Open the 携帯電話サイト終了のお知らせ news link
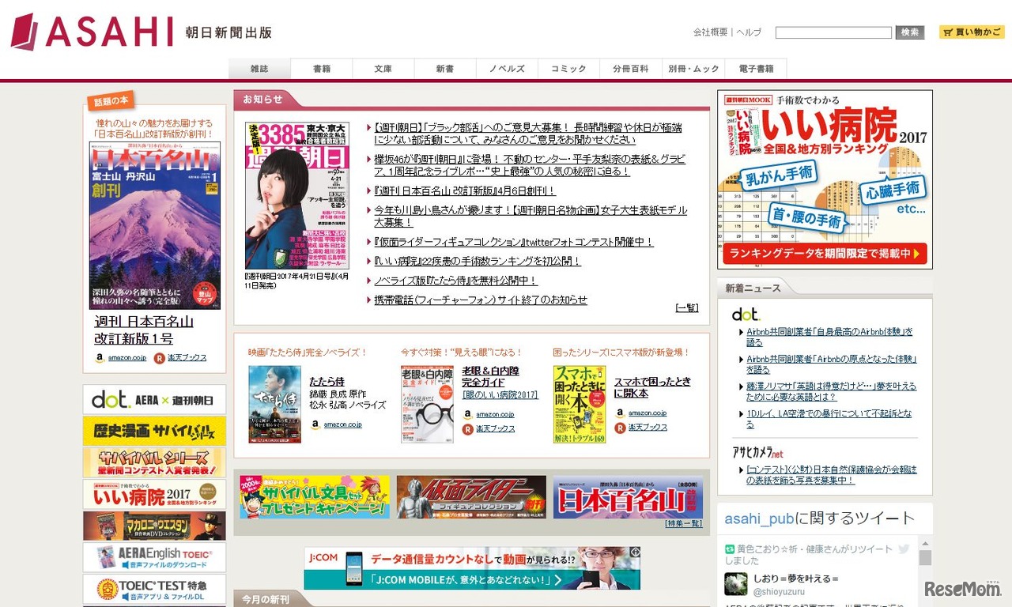1012x607 pixels. [481, 300]
